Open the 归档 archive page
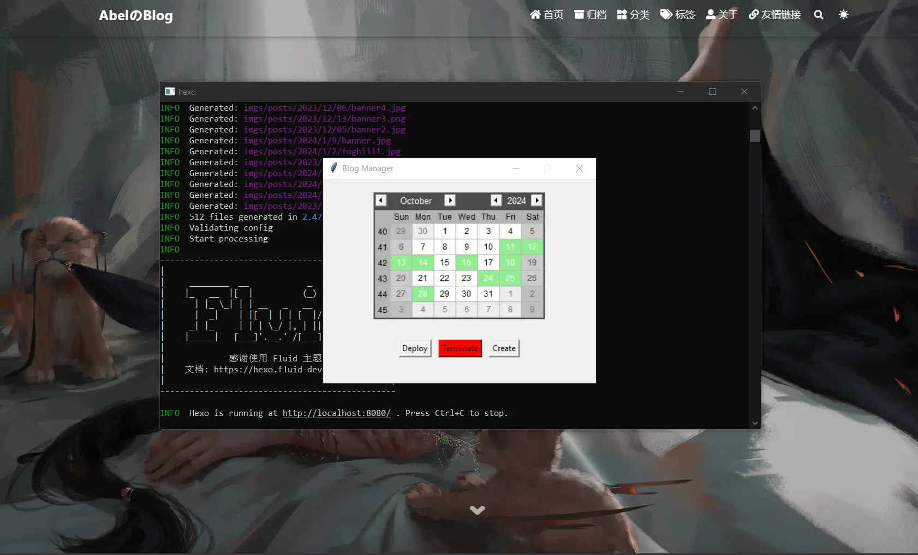The image size is (918, 555). 591,15
